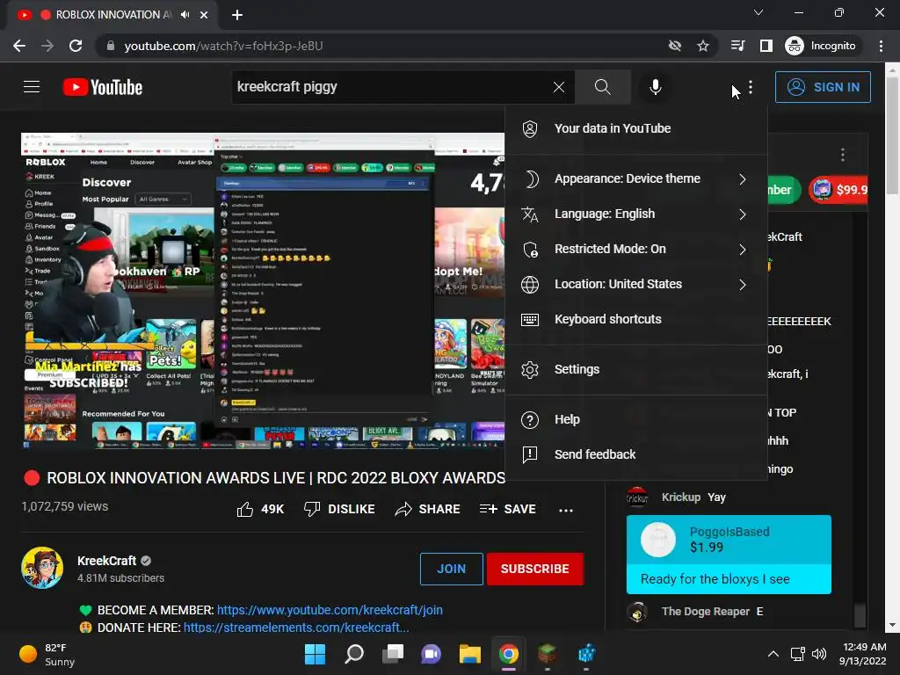This screenshot has height=675, width=900.
Task: Open the KreekCraft channel name link
Action: [x=106, y=561]
